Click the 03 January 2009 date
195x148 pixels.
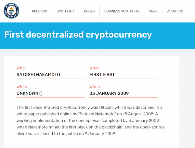tap(109, 93)
